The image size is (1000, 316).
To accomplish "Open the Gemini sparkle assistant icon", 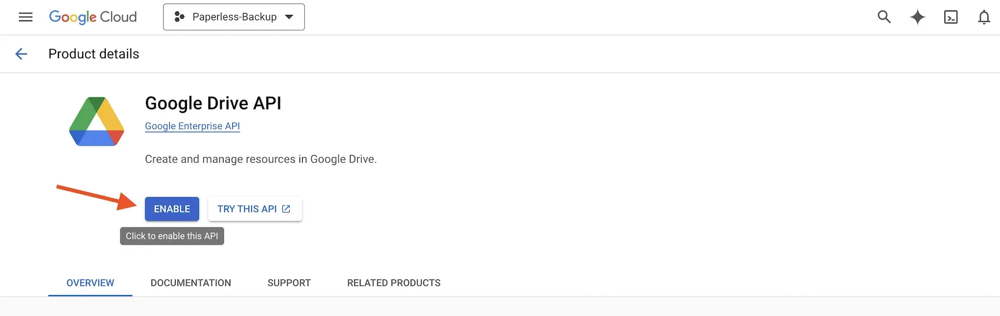I will 917,17.
